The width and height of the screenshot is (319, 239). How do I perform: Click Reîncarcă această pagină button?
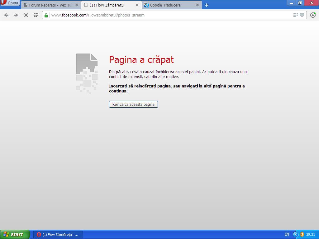[133, 104]
